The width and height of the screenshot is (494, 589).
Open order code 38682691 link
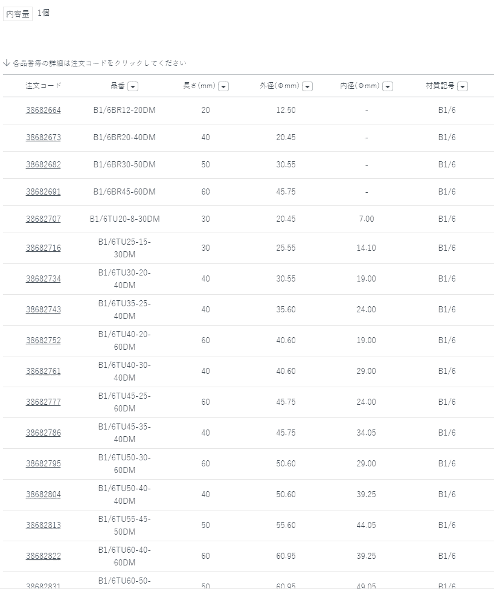coord(43,192)
